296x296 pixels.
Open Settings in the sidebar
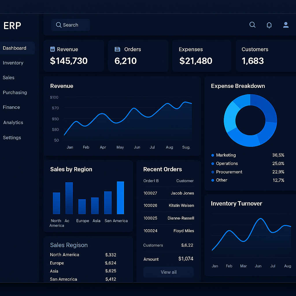point(12,138)
